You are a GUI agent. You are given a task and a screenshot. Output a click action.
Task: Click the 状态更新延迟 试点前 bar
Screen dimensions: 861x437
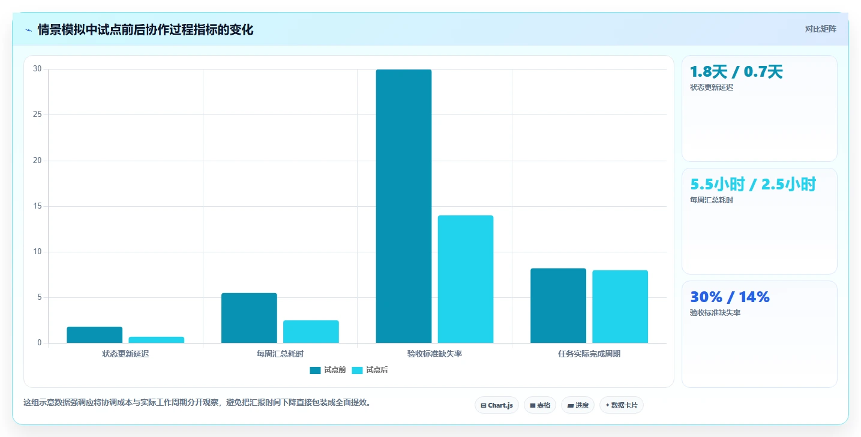(95, 335)
